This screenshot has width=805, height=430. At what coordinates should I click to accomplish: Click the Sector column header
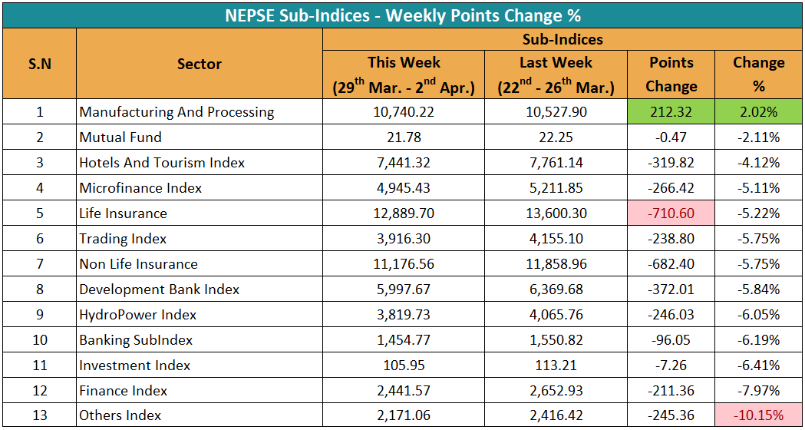click(x=200, y=64)
